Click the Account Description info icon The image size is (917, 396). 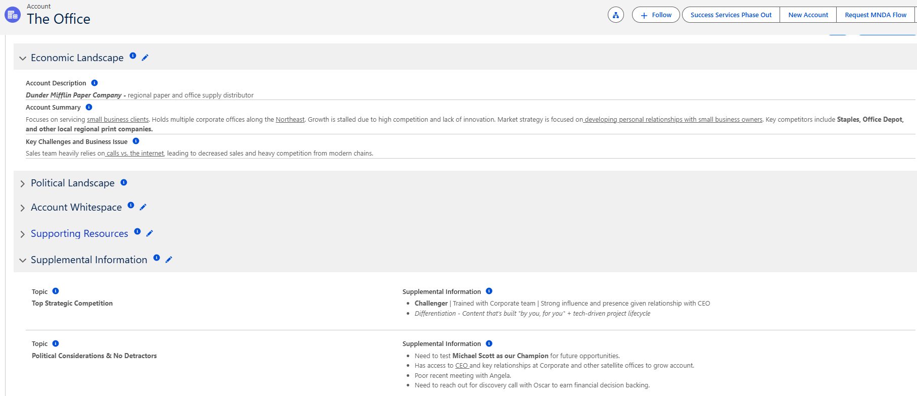(x=94, y=83)
